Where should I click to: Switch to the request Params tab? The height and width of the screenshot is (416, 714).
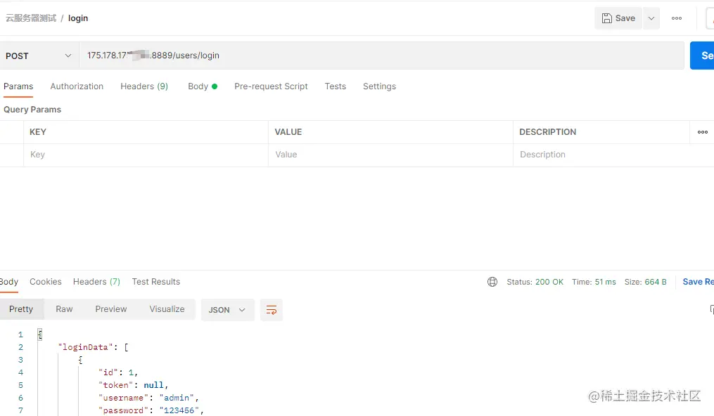18,86
